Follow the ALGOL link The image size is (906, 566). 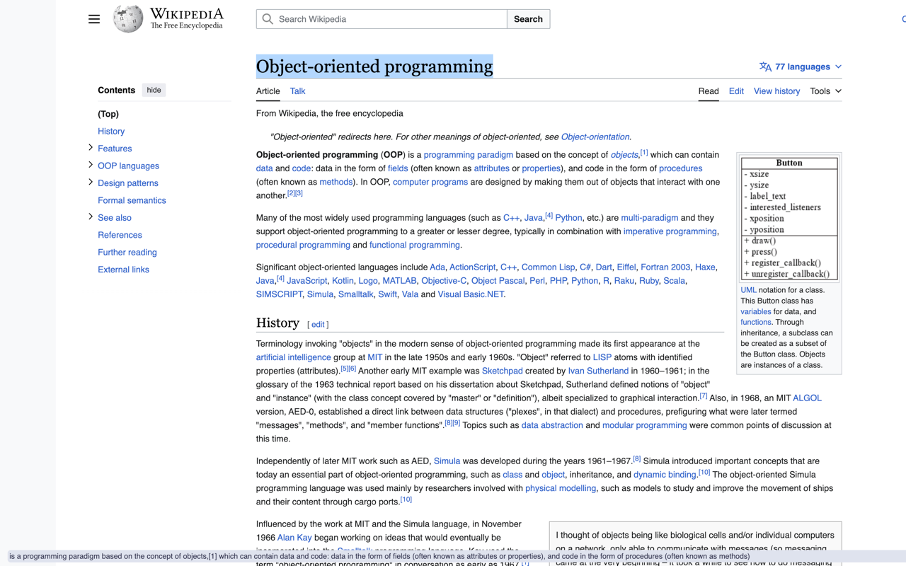tap(807, 398)
